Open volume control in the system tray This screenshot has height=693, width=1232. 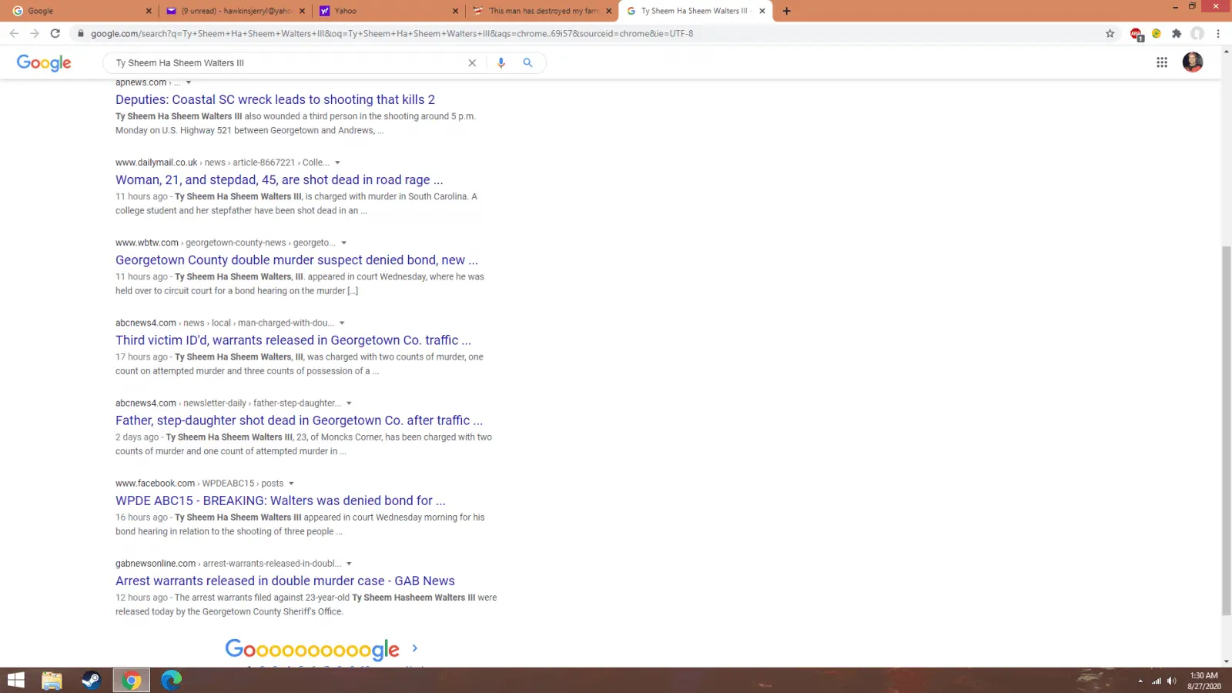[1171, 681]
